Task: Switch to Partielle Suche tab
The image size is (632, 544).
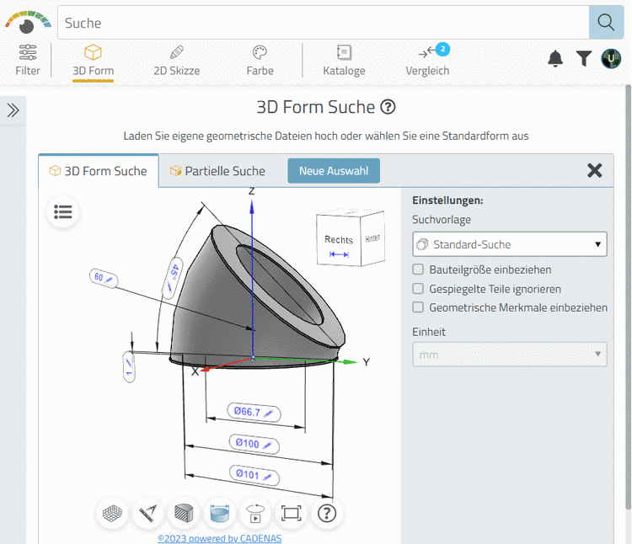Action: (217, 171)
